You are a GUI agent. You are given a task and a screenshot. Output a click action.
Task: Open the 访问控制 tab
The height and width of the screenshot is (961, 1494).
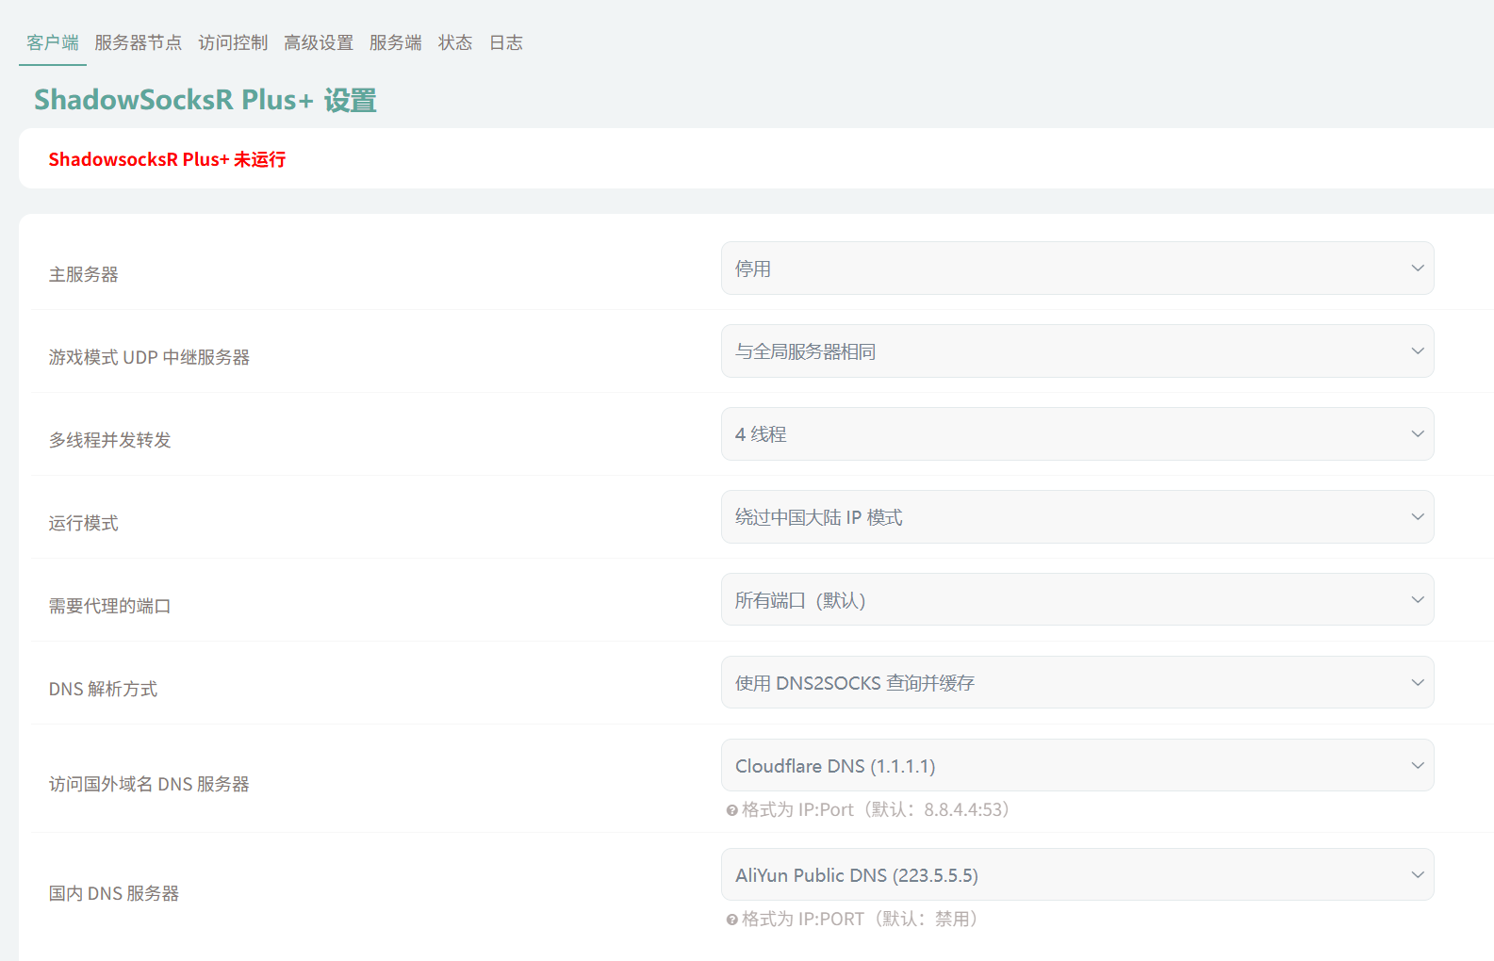click(x=233, y=42)
